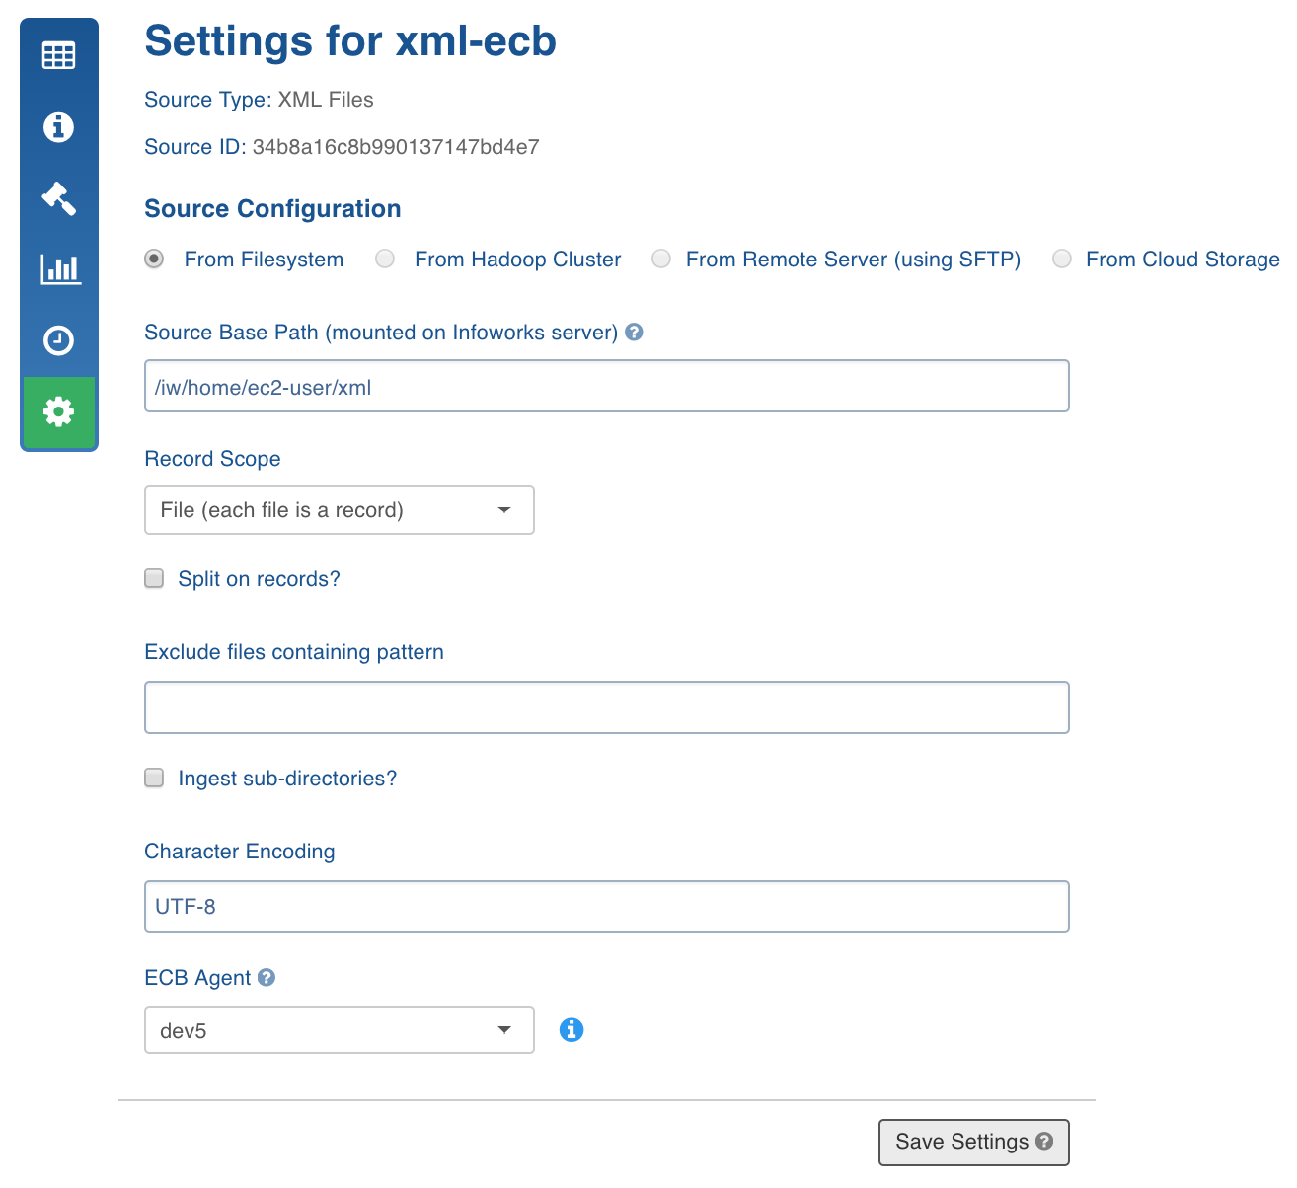Click blue info icon next to dev5 dropdown

coord(572,1030)
